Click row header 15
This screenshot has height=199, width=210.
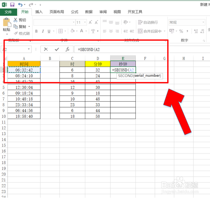[4, 145]
